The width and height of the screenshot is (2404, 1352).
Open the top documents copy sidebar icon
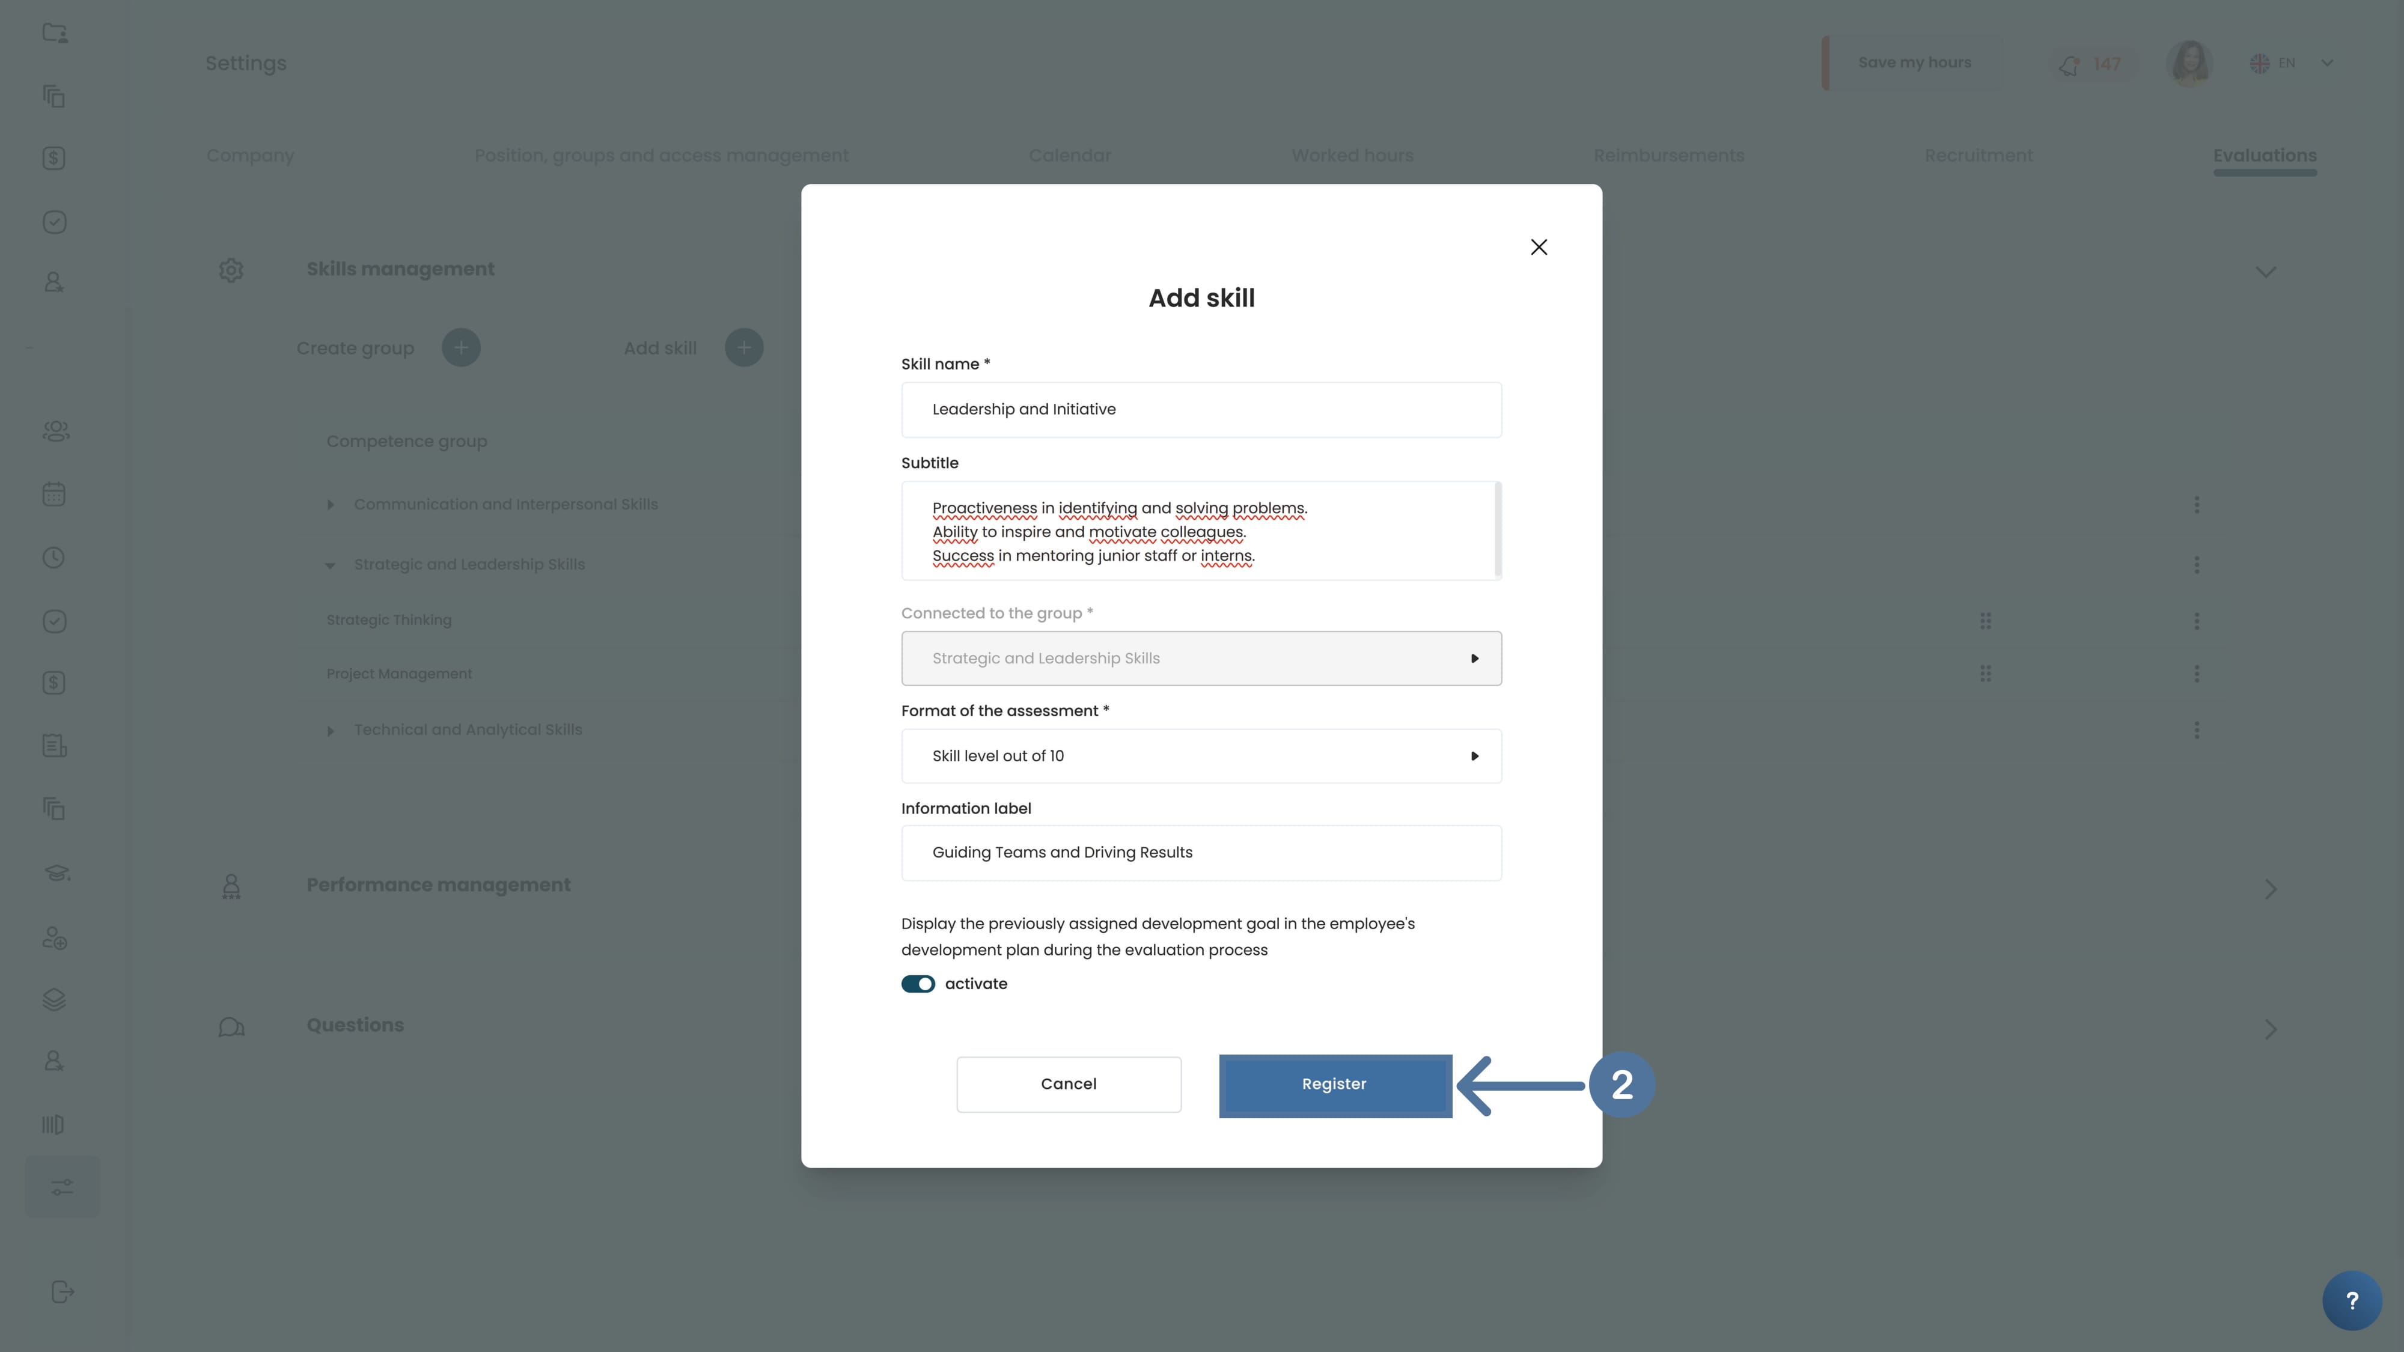pyautogui.click(x=54, y=96)
